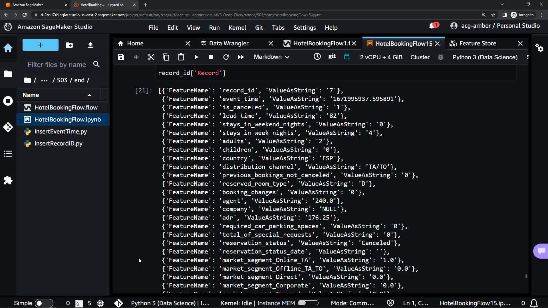Run the selected cell with the play icon
The height and width of the screenshot is (308, 548).
point(196,57)
